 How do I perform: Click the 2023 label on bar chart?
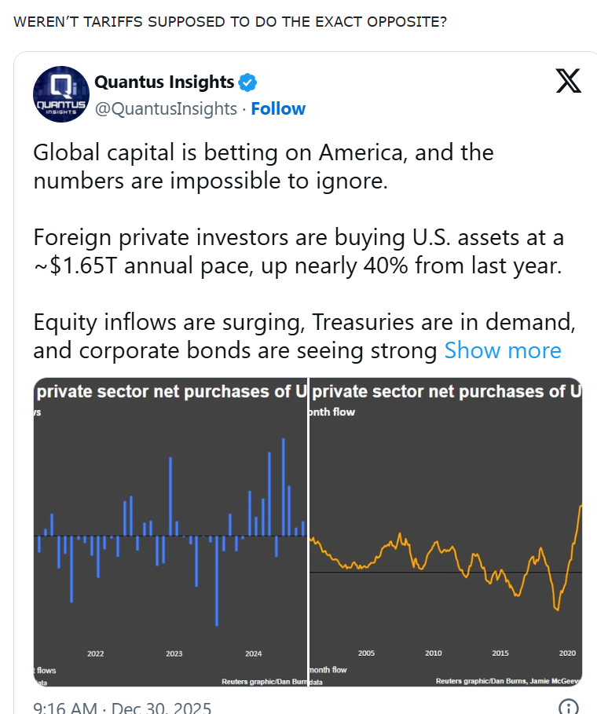(x=174, y=654)
